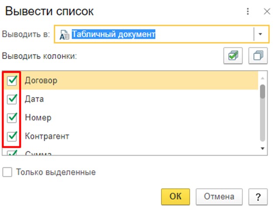This screenshot has width=276, height=215.
Task: Toggle the partially visible Сумма checkbox
Action: click(12, 153)
